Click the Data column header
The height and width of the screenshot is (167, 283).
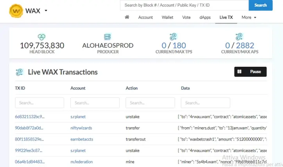point(185,88)
